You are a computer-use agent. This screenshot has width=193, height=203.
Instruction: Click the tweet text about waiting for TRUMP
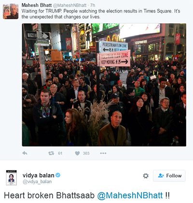tap(101, 14)
